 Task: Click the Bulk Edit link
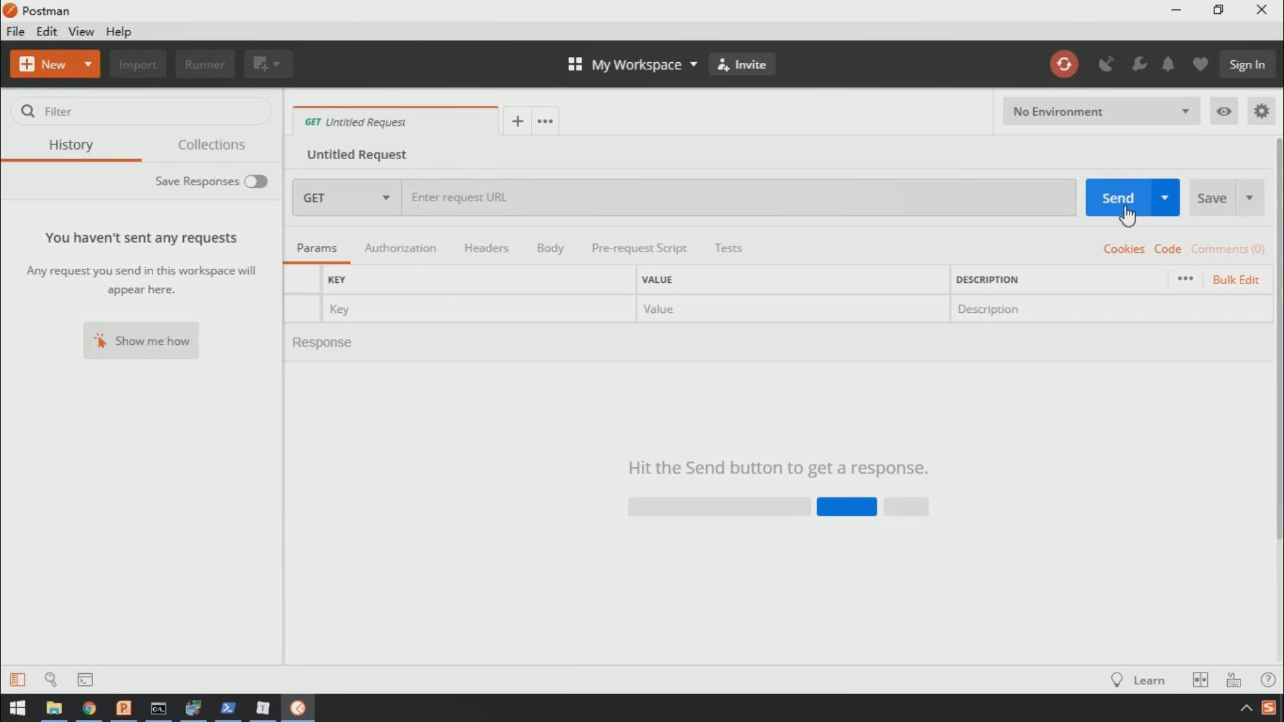[1237, 279]
